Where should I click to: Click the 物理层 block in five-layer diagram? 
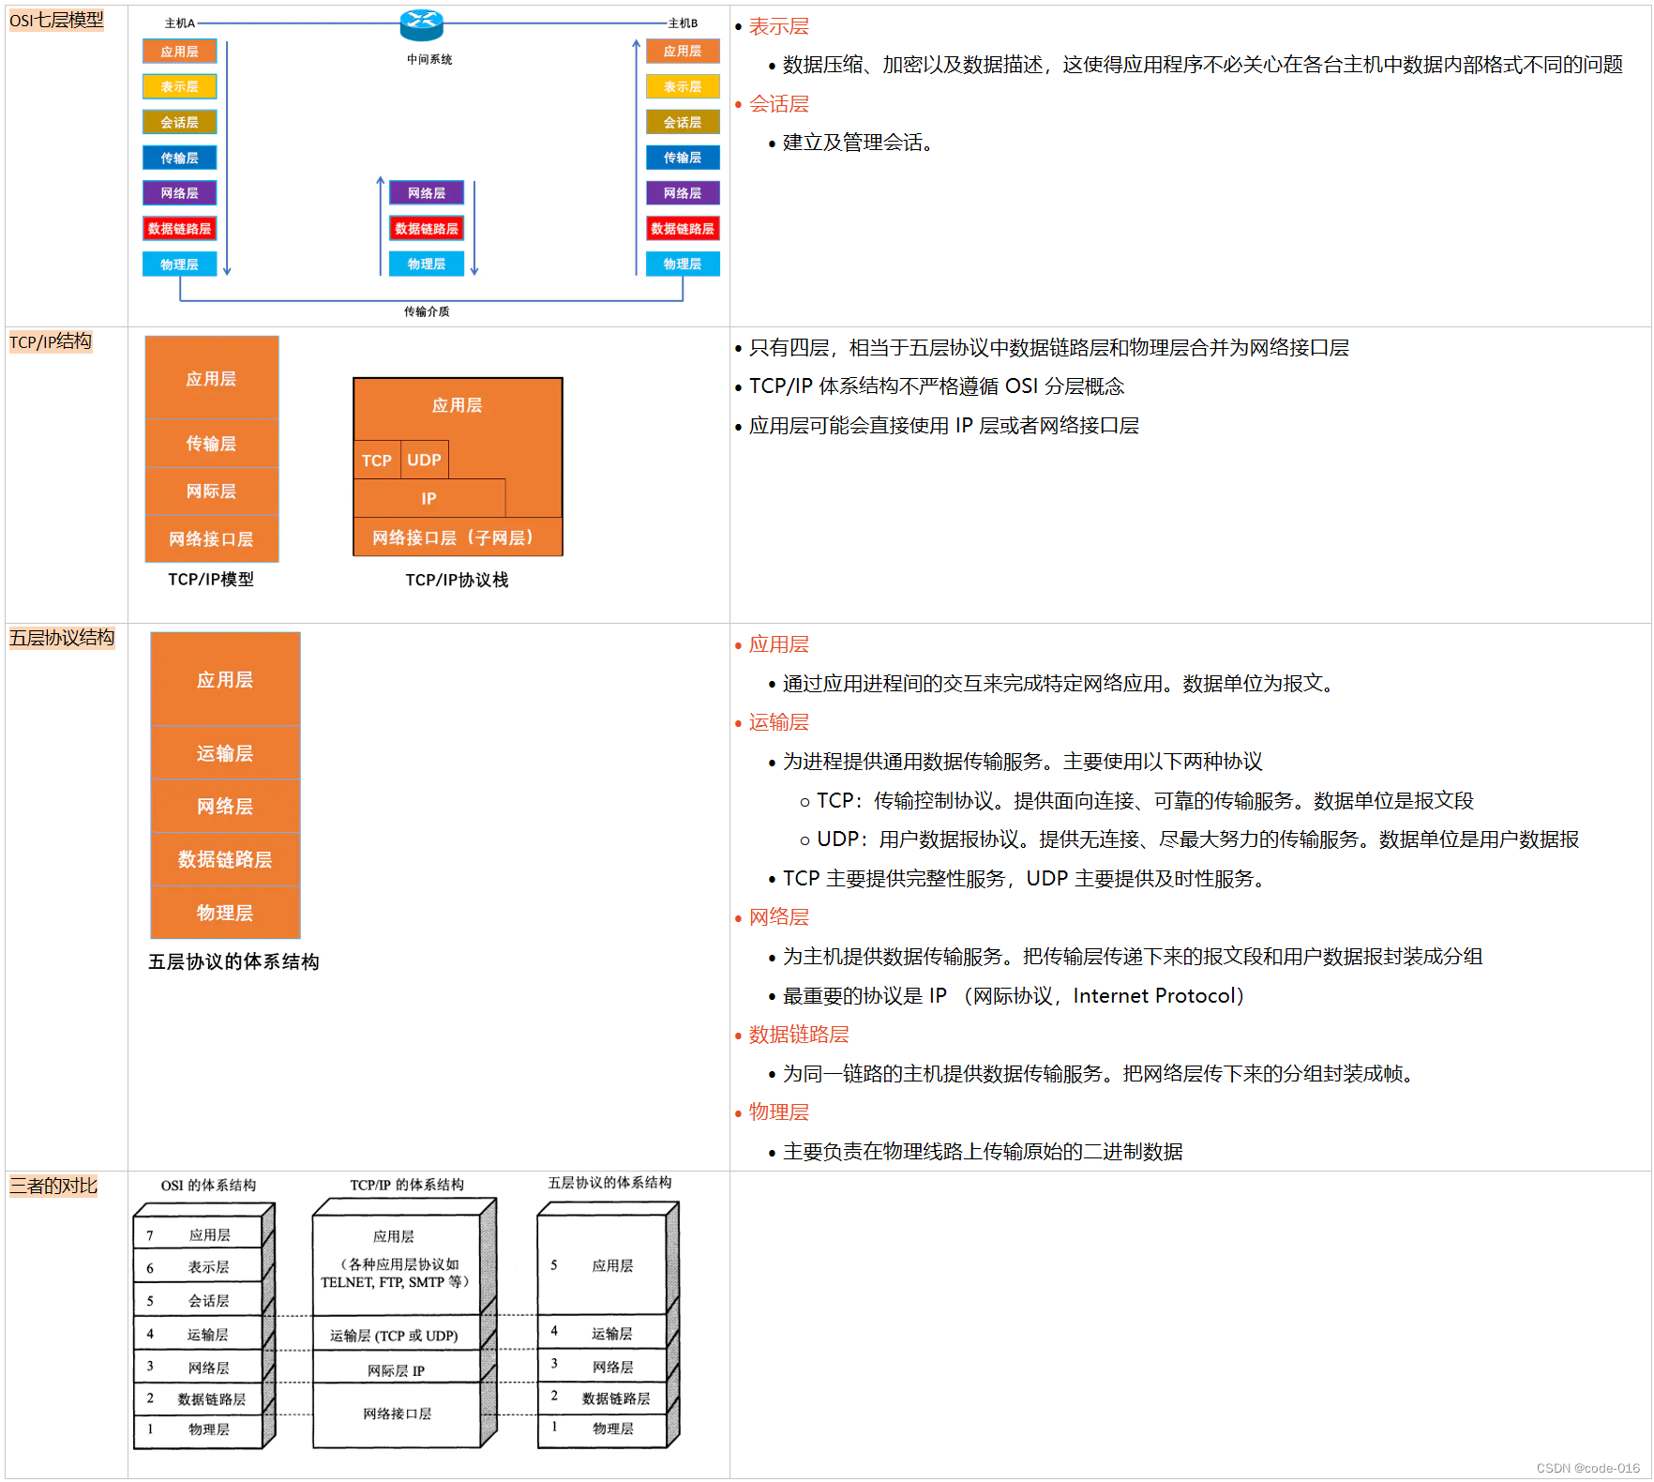tap(225, 913)
